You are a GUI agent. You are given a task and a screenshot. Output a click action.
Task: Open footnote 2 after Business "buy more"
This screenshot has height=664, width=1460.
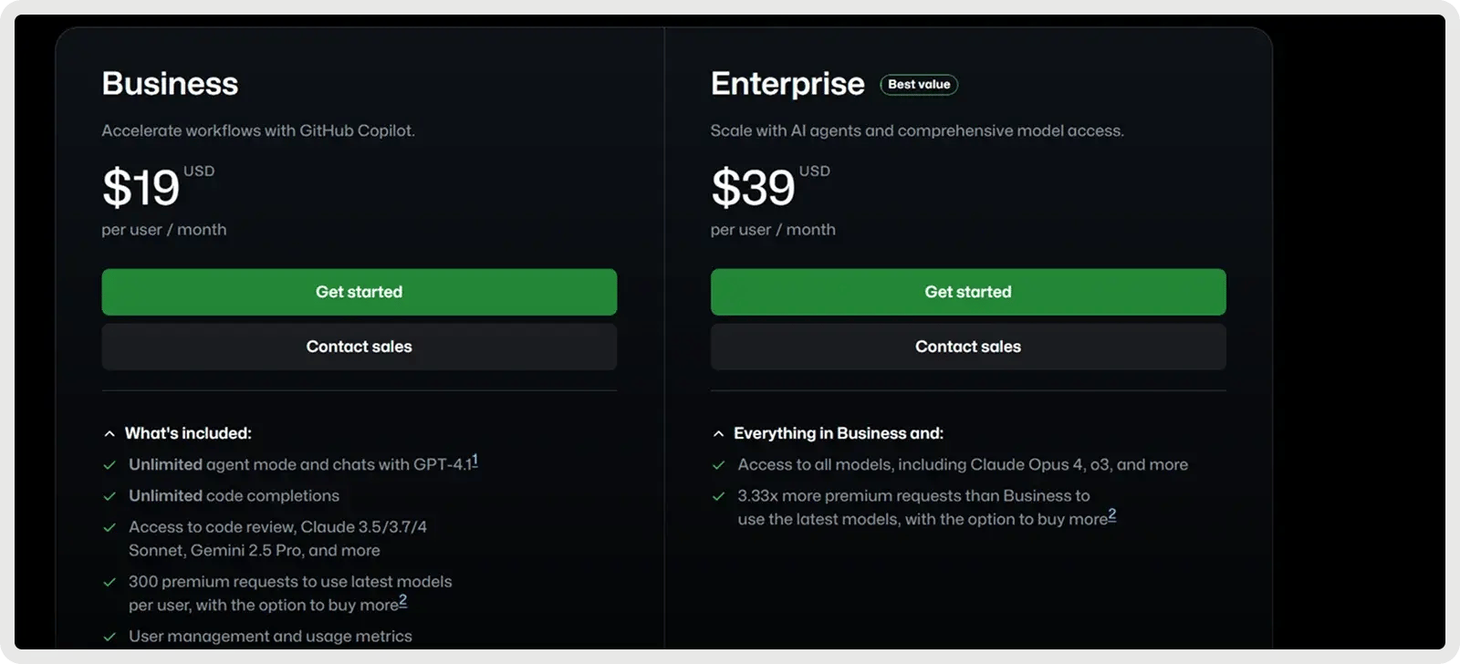(403, 602)
